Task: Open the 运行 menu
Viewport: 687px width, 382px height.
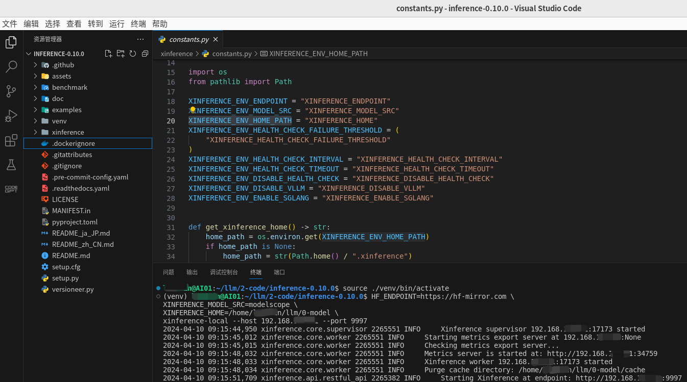Action: tap(117, 24)
